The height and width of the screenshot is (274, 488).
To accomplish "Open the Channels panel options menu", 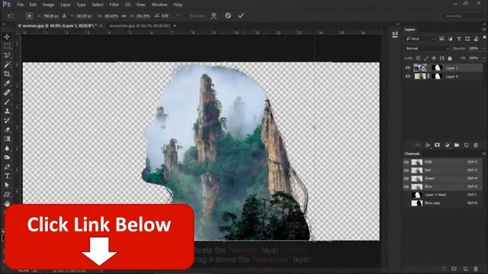I will click(484, 154).
